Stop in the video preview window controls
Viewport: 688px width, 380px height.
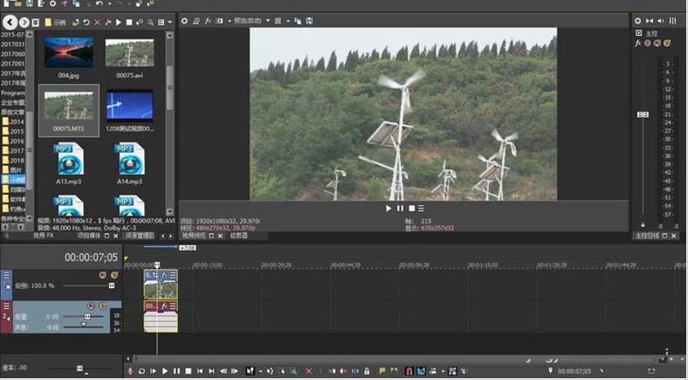pos(411,208)
